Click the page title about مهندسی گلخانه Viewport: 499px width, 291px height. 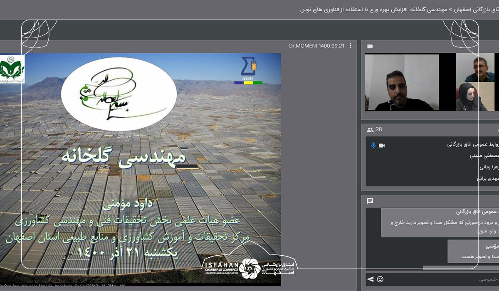[x=399, y=10]
